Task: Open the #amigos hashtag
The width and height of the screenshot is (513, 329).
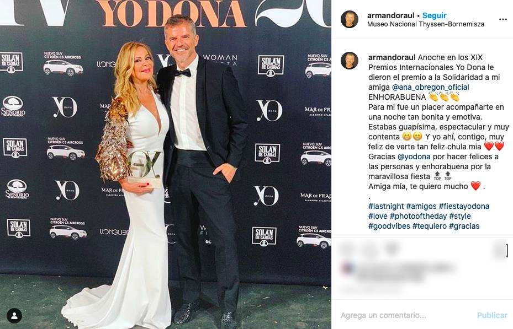Action: pyautogui.click(x=421, y=206)
